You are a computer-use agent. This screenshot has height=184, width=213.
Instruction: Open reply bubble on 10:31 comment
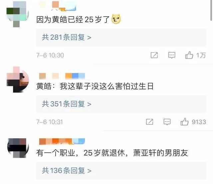coord(167,122)
